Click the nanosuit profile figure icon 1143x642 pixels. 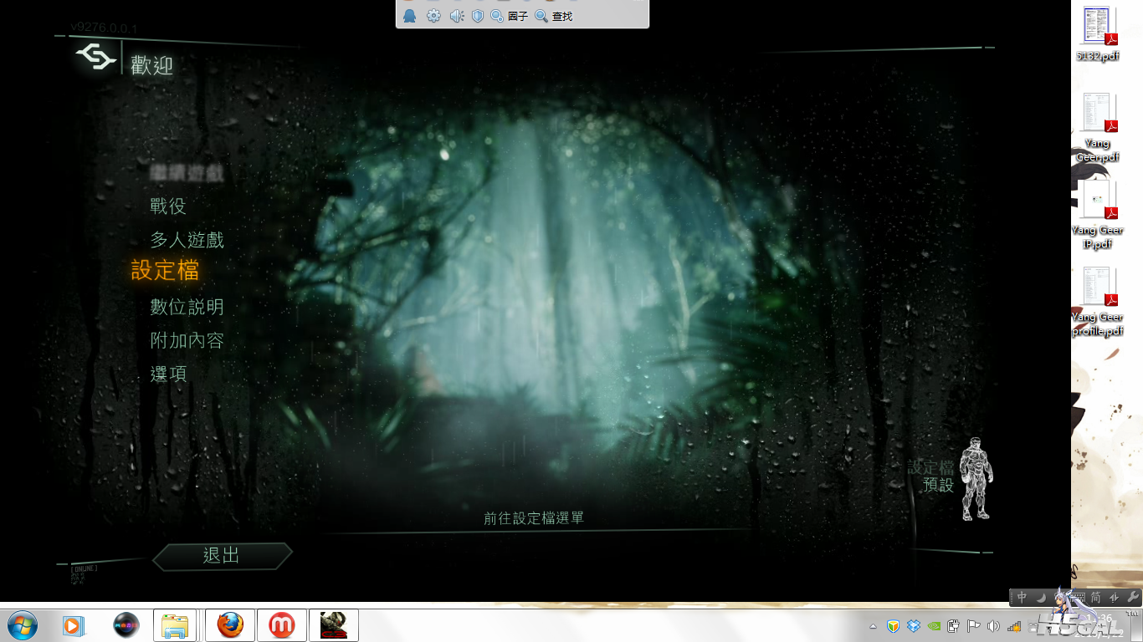(976, 478)
